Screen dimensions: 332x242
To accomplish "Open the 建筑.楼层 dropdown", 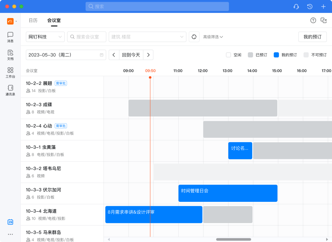I will point(148,37).
